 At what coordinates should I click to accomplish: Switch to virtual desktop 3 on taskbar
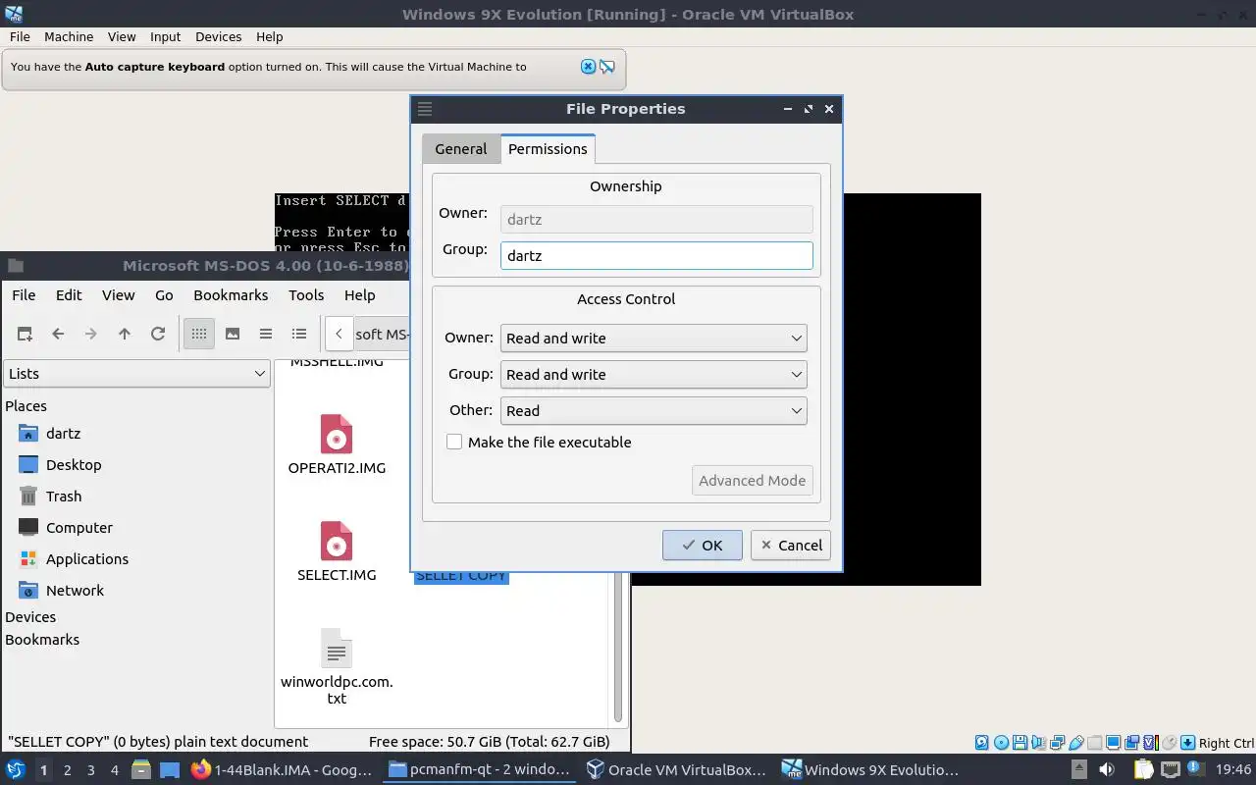90,769
